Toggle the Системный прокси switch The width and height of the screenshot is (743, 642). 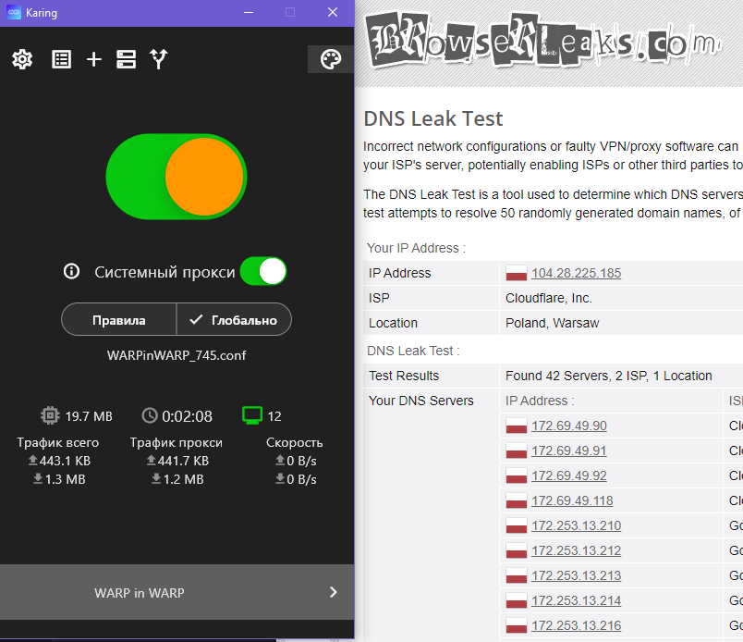pyautogui.click(x=263, y=271)
